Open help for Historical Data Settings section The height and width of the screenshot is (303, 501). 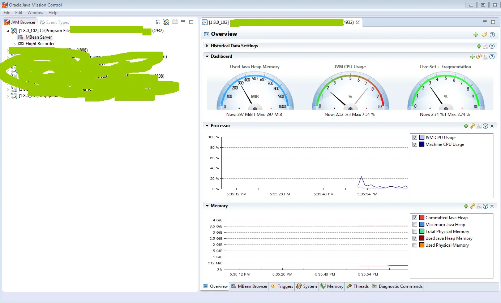(492, 46)
